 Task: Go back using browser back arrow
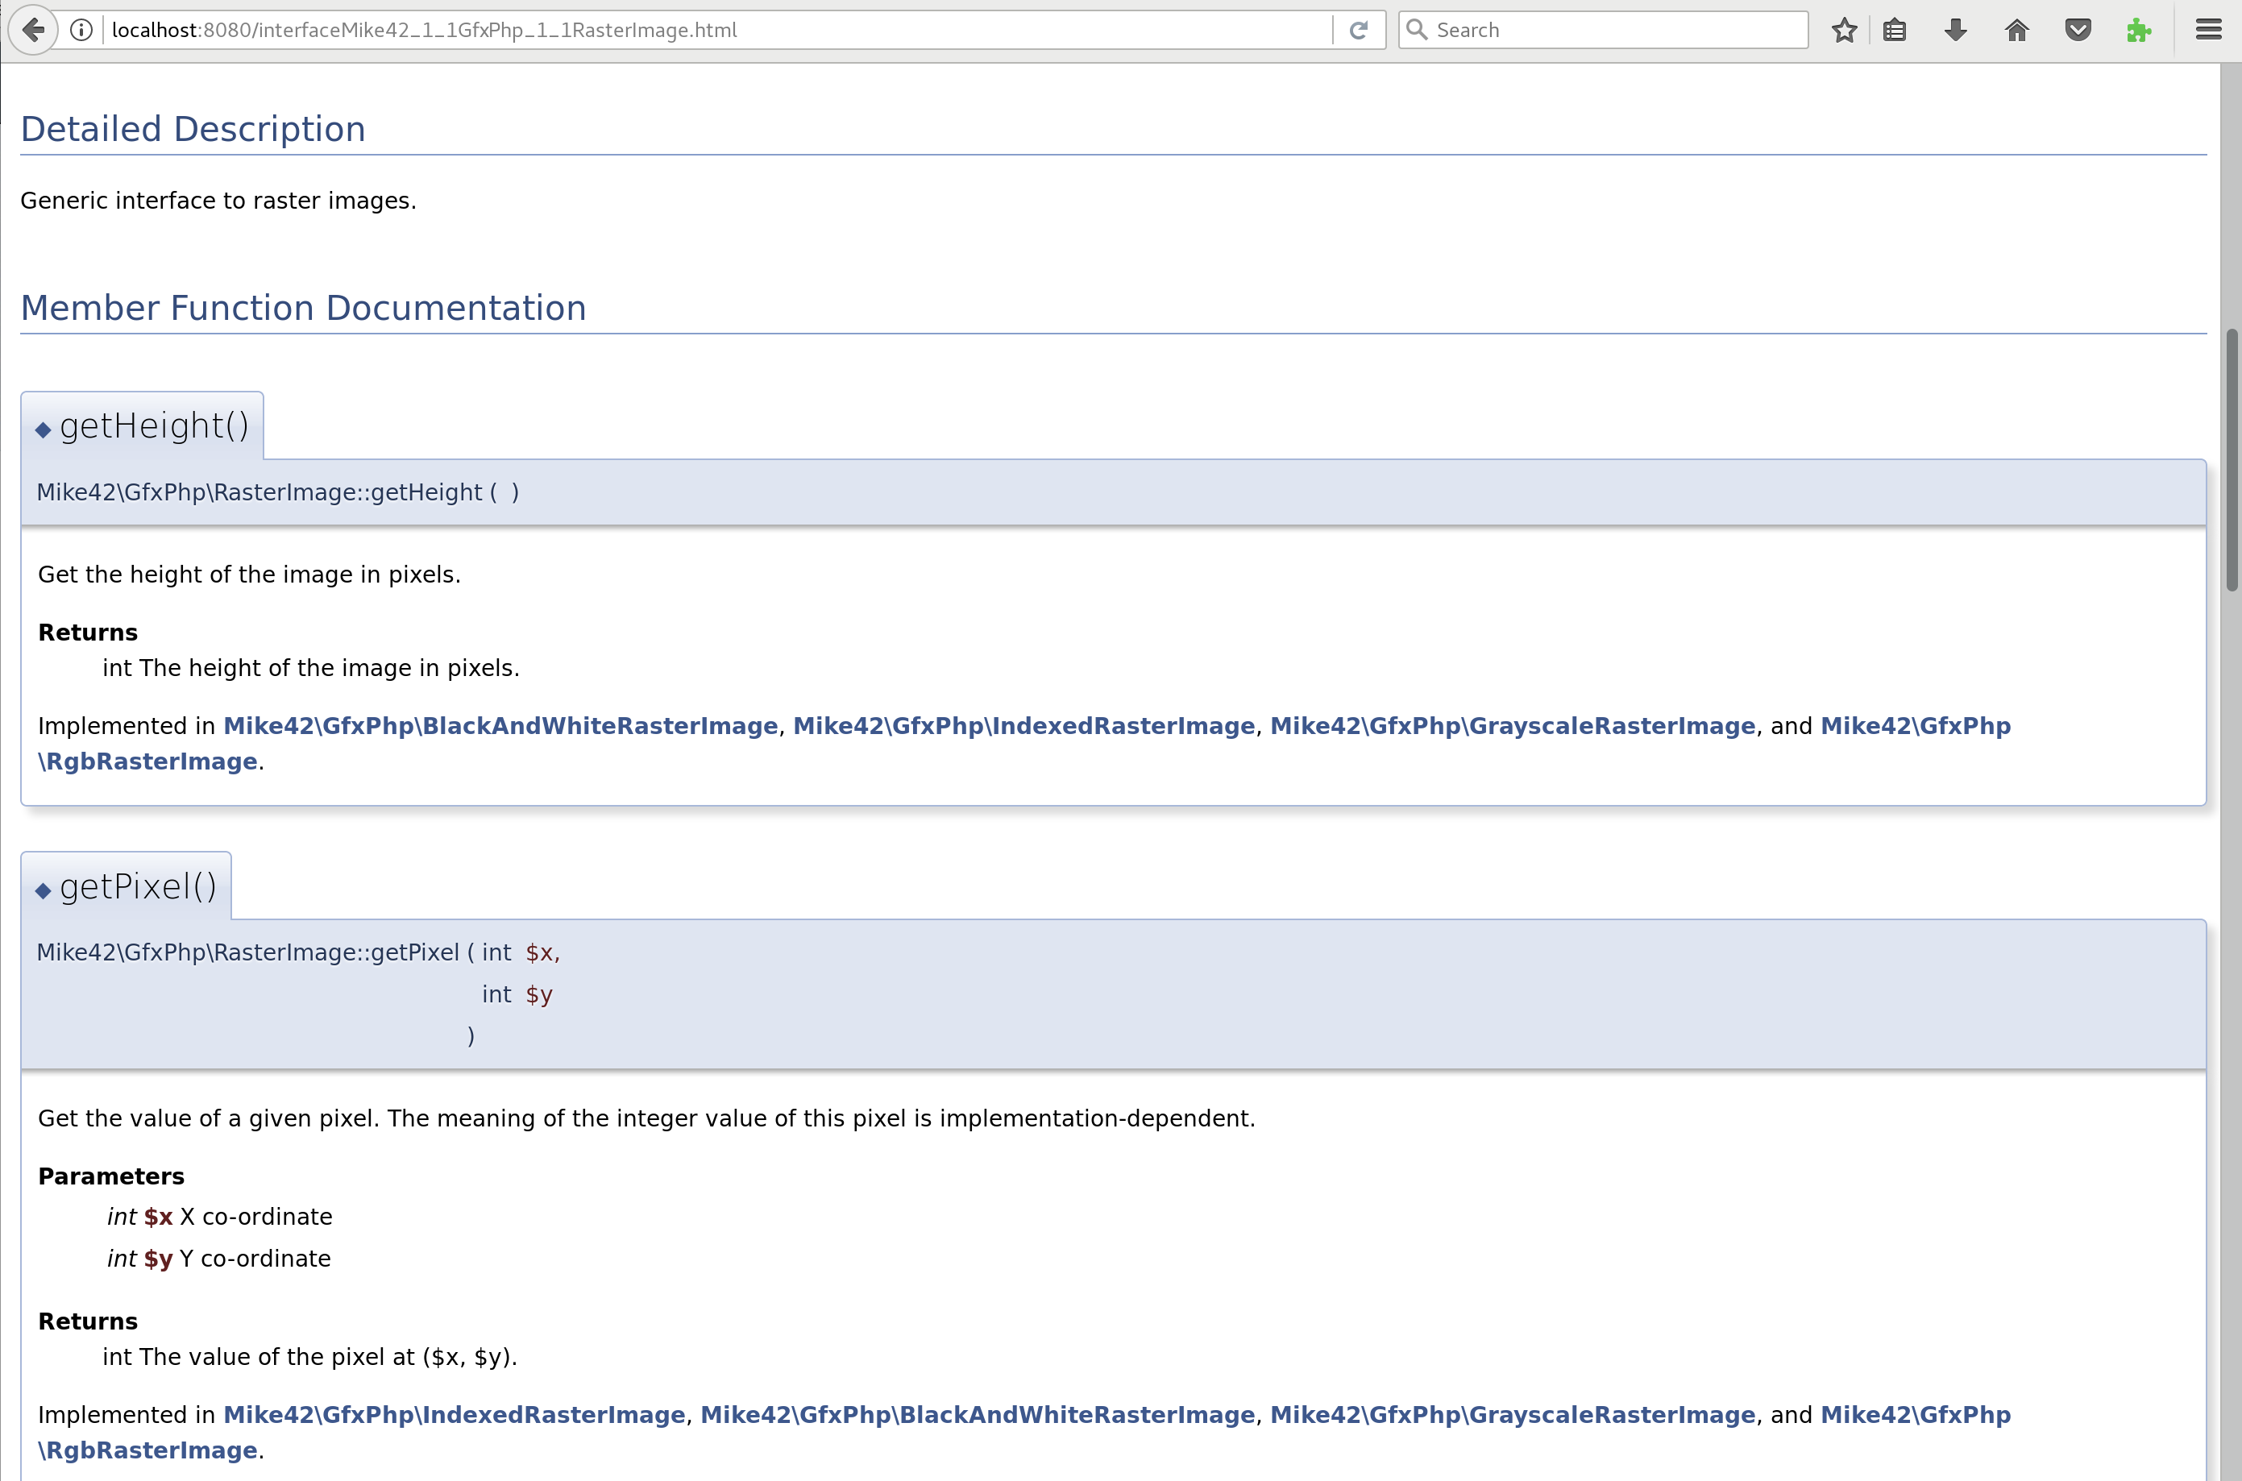tap(33, 29)
